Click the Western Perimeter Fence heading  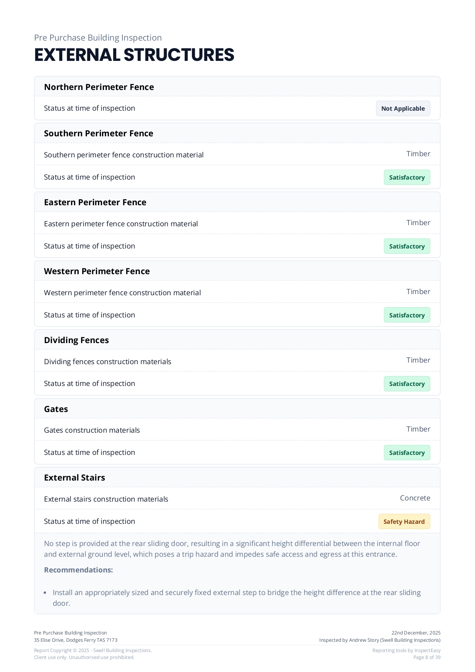pyautogui.click(x=97, y=271)
